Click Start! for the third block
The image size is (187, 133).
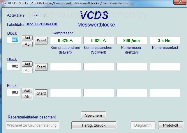pyautogui.click(x=41, y=93)
